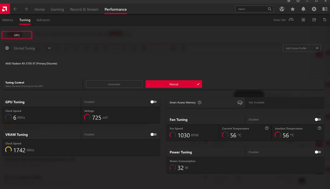Click the AMD logo icon
Viewport: 330px width, 189px height.
click(5, 9)
